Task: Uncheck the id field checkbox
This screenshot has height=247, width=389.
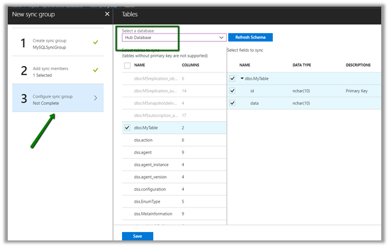Action: tap(232, 91)
